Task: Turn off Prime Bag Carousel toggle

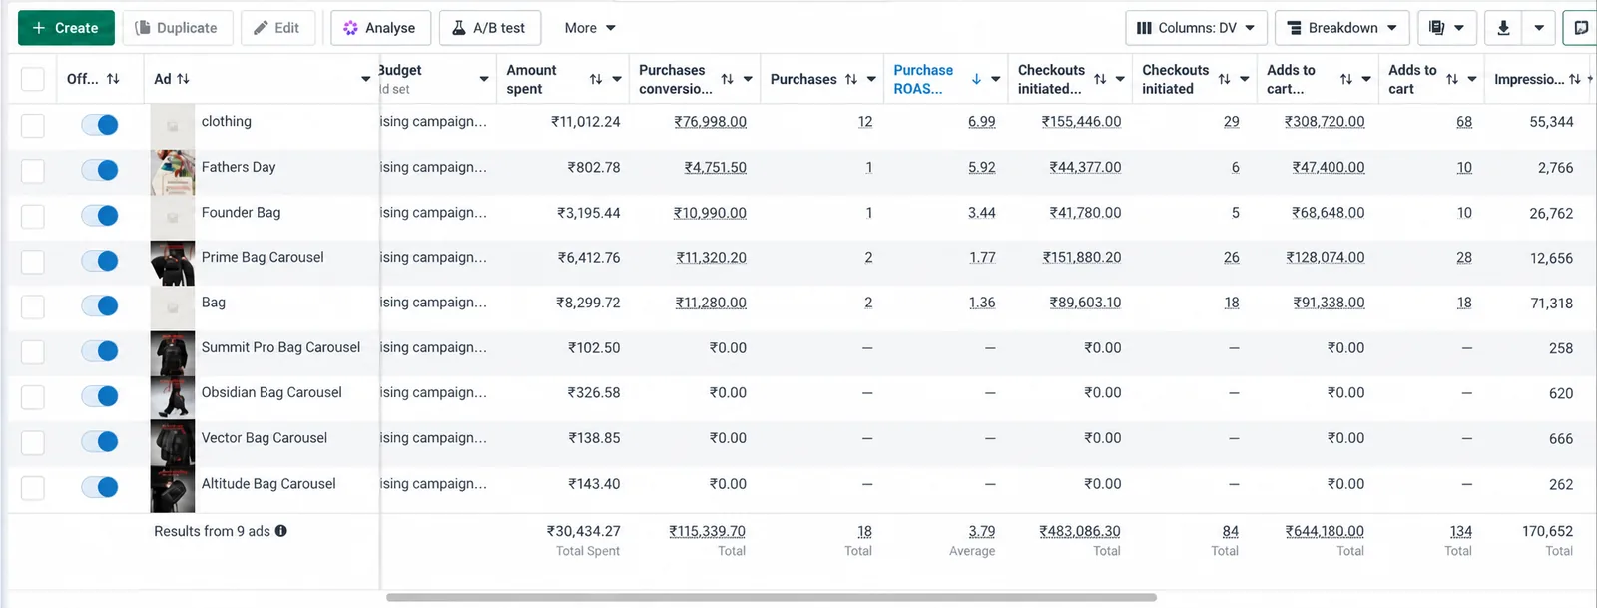Action: coord(100,261)
